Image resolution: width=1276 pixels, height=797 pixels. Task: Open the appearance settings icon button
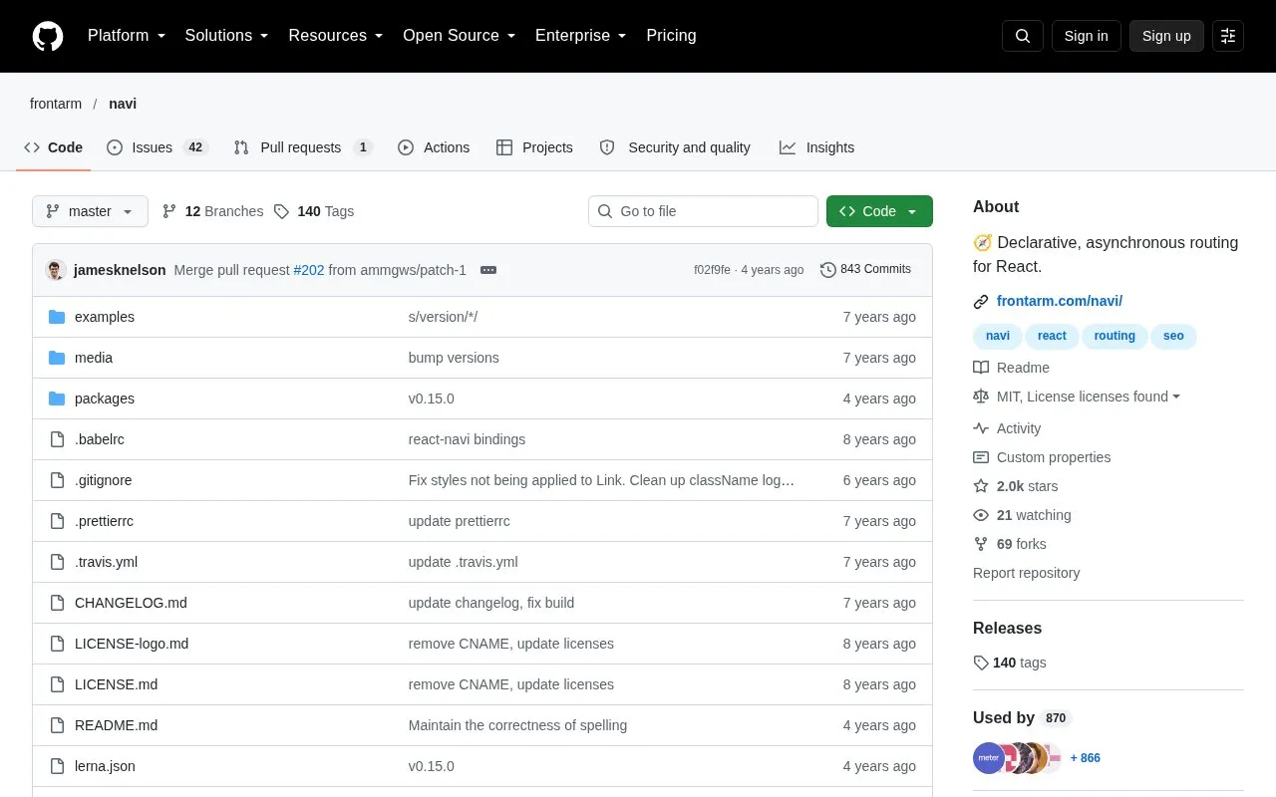(1228, 36)
